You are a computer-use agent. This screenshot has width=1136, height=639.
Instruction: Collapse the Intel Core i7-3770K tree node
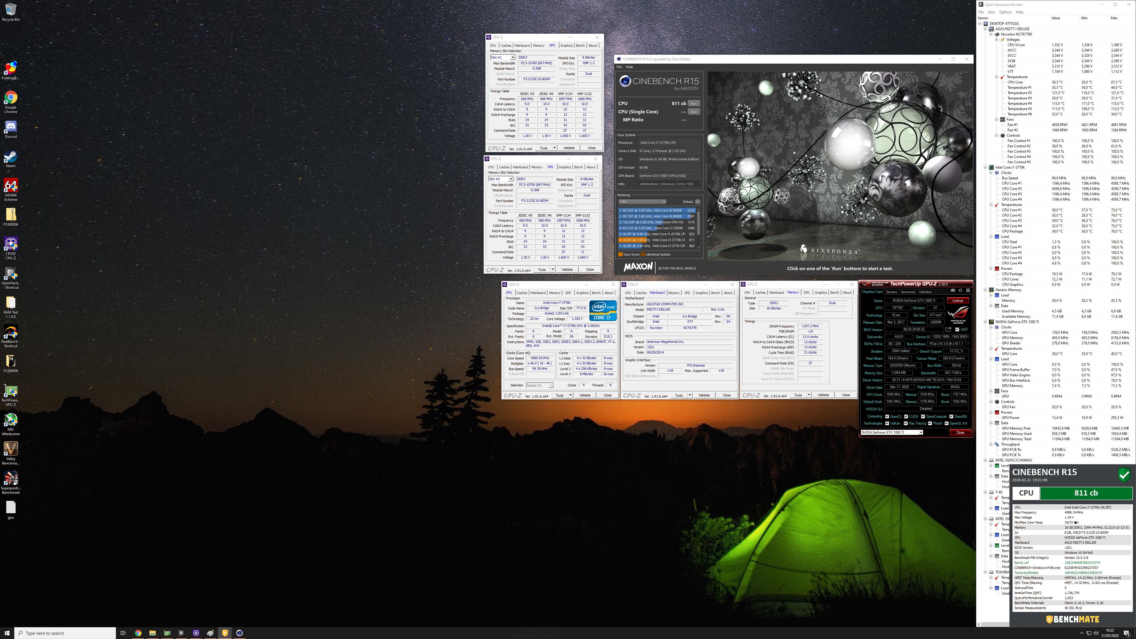tap(985, 167)
